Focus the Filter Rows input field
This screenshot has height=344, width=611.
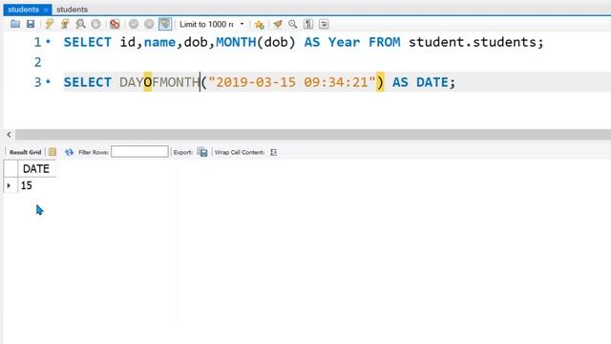tap(139, 152)
